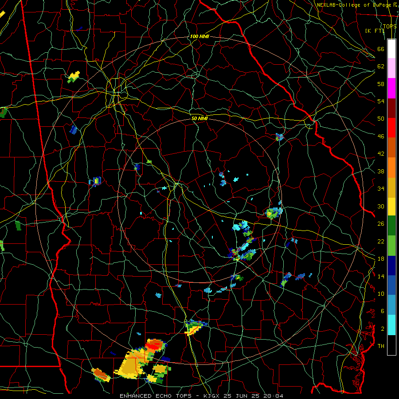This screenshot has height=399, width=399.
Task: Click the bright red legend swatch
Action: [391, 128]
